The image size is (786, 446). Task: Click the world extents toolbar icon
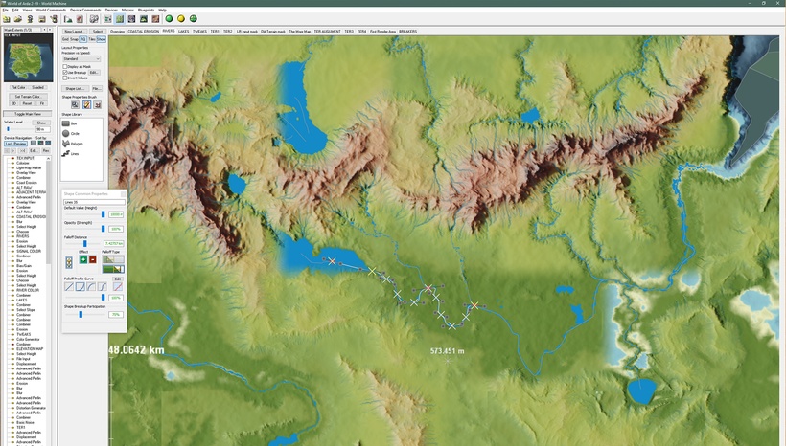pos(68,19)
